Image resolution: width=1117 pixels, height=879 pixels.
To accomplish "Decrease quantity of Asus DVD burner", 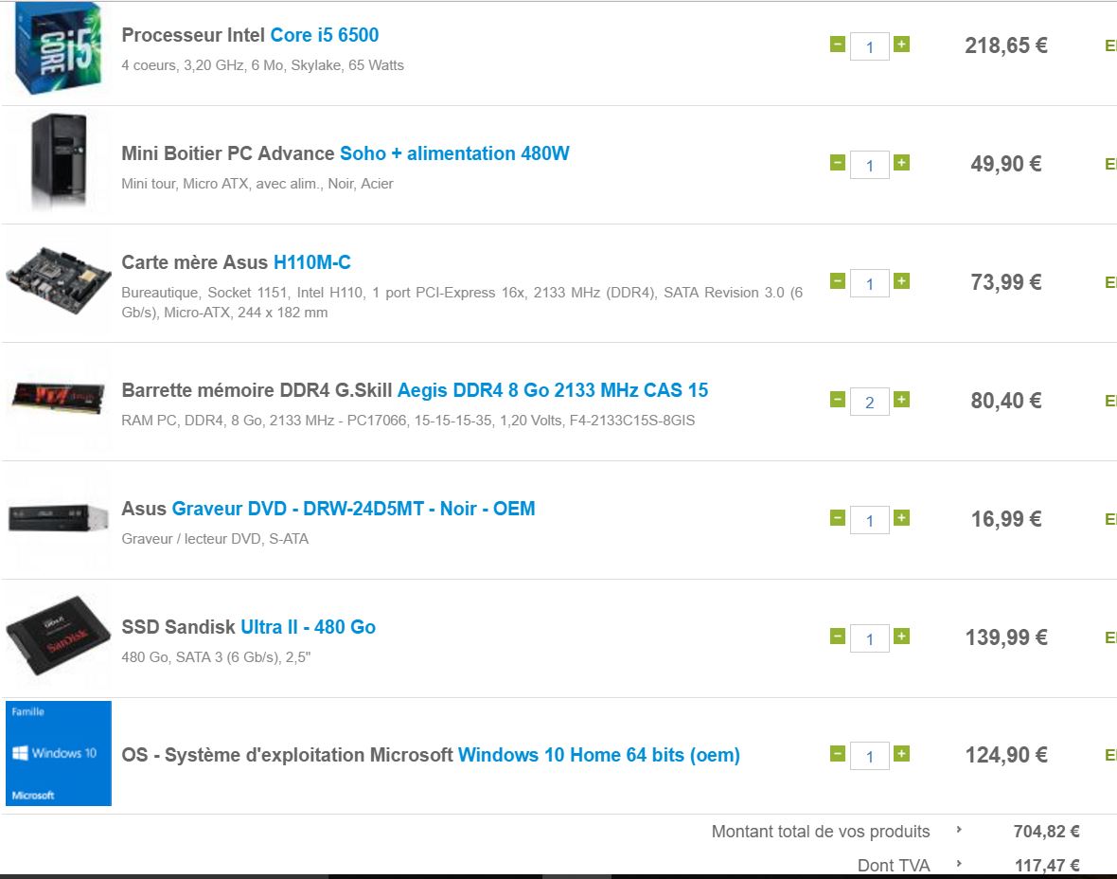I will click(x=838, y=517).
